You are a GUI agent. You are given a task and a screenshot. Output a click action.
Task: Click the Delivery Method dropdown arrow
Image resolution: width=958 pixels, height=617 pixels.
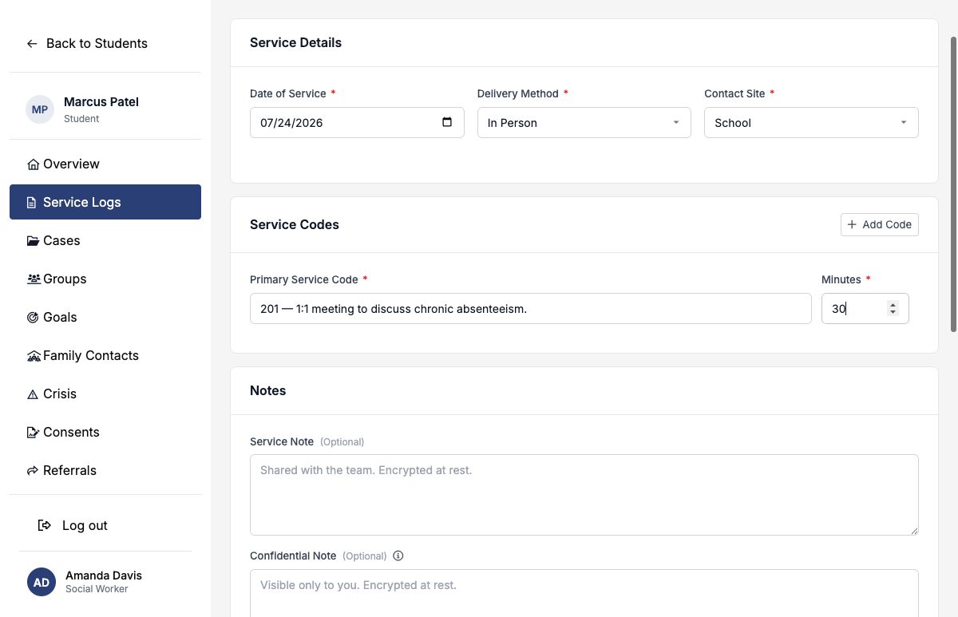tap(676, 123)
